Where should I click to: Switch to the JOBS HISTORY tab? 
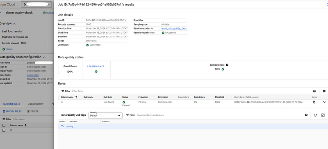[x=36, y=104]
